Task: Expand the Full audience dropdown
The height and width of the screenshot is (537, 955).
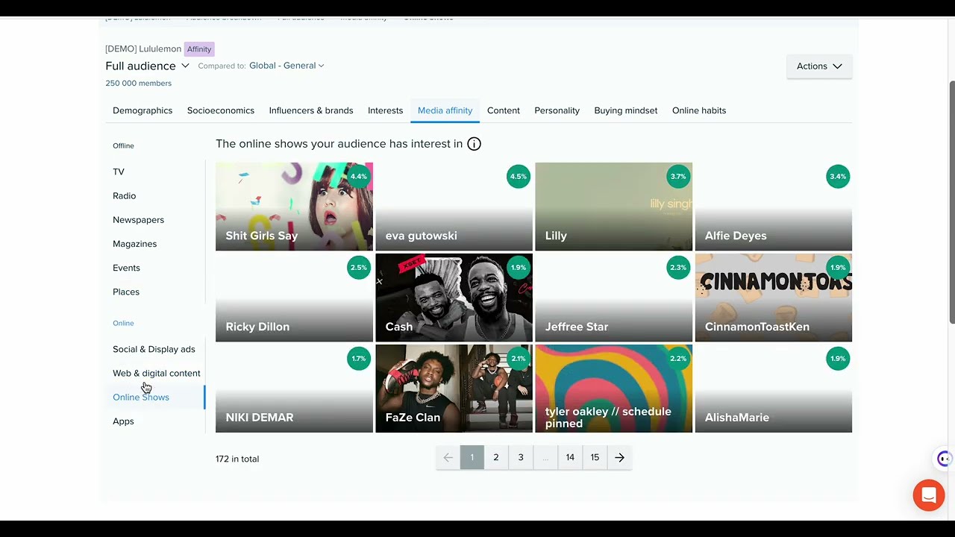Action: pyautogui.click(x=147, y=66)
